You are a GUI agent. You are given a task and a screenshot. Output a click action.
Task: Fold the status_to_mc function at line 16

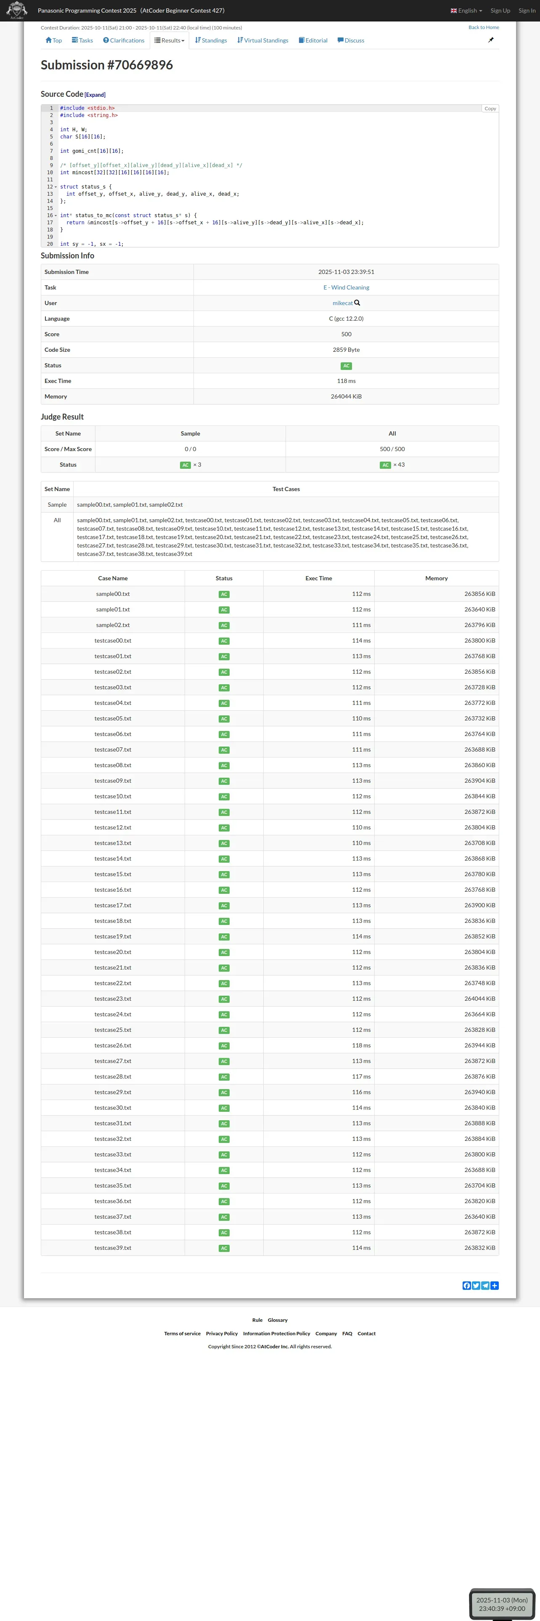coord(56,216)
